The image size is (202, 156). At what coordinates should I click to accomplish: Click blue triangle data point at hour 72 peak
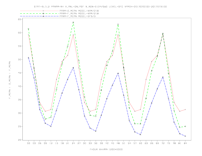163,77
